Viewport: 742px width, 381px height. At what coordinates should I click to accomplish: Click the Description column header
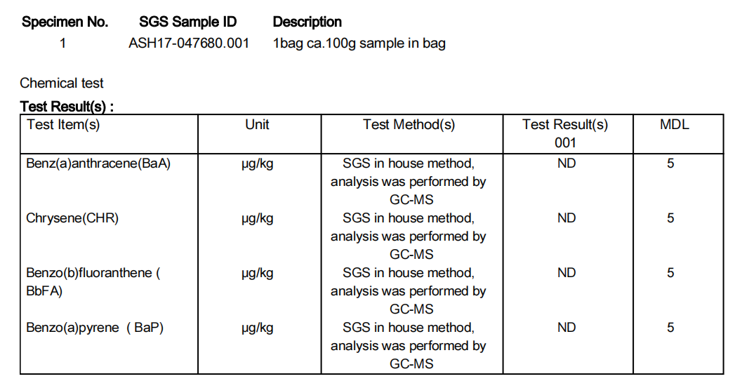(307, 22)
